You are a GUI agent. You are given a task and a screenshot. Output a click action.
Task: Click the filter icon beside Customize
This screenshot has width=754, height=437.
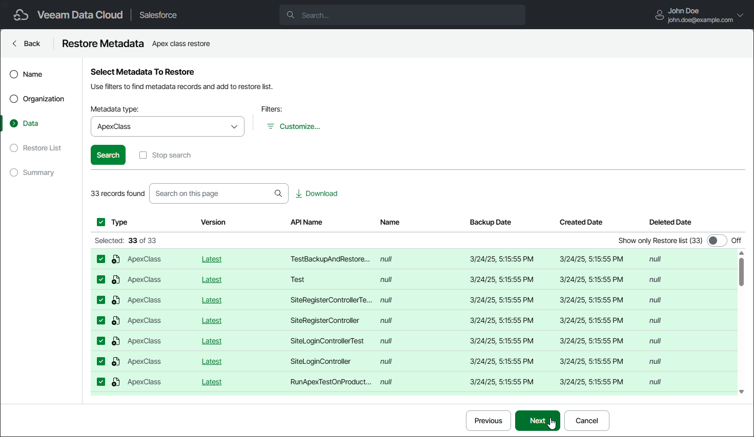[271, 126]
